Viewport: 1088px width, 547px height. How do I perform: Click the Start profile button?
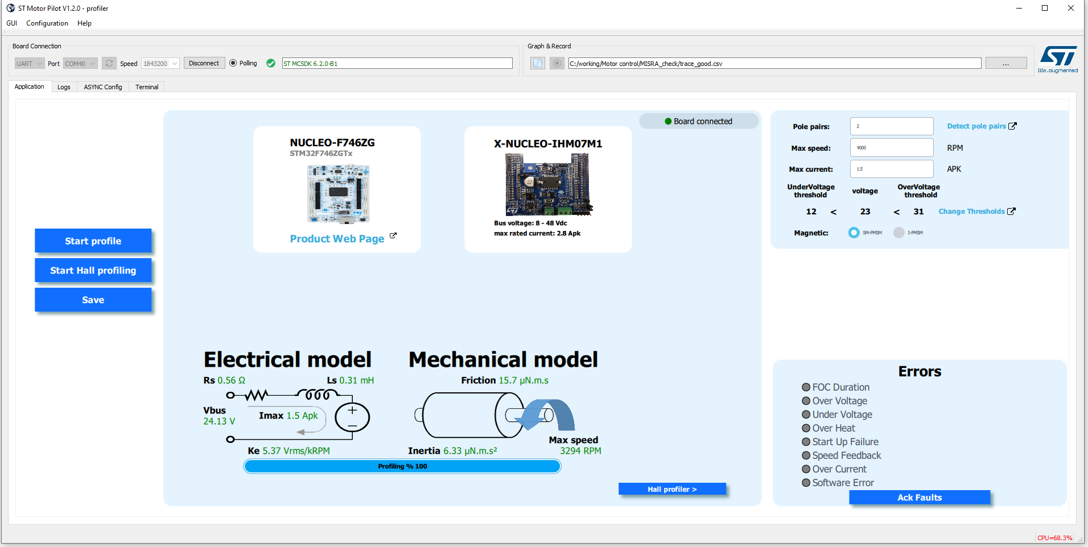pos(93,241)
